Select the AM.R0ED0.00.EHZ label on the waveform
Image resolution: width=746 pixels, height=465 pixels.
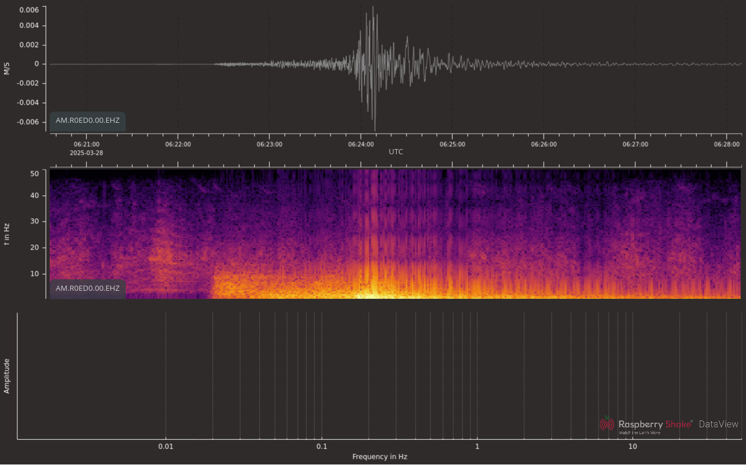tap(87, 121)
